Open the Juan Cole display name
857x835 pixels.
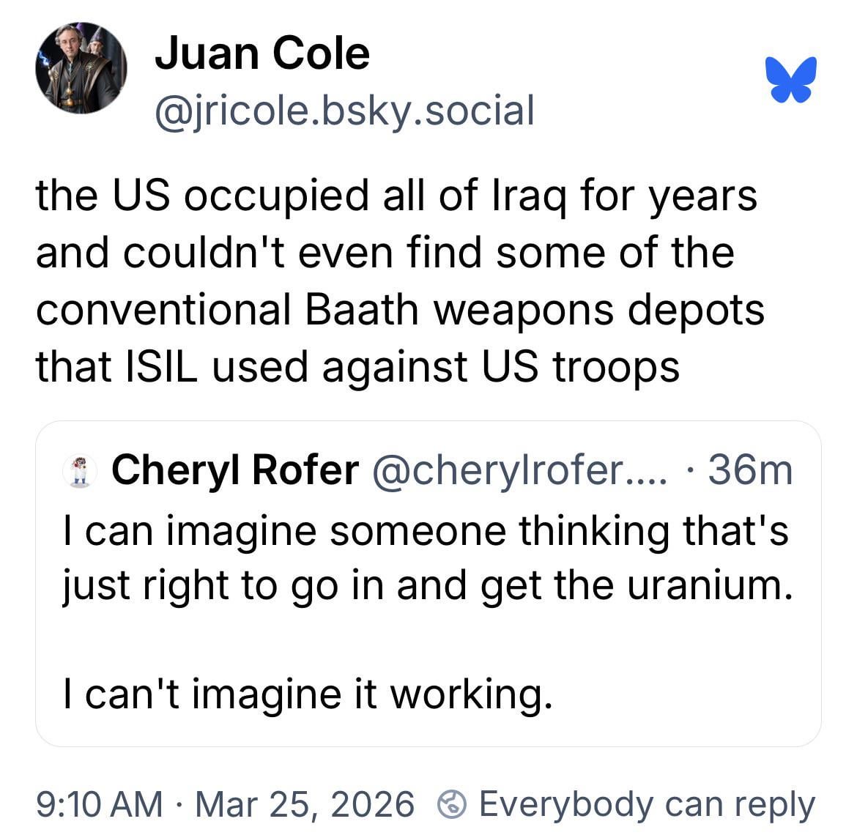tap(261, 54)
